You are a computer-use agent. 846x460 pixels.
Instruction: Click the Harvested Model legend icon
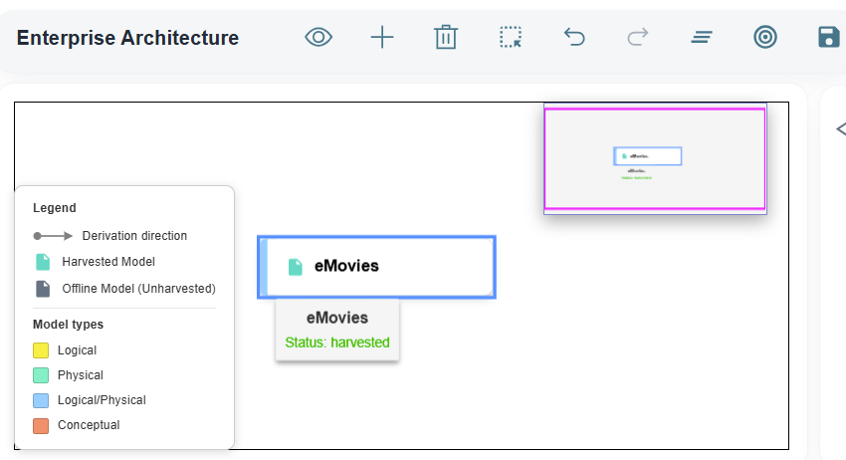click(43, 262)
